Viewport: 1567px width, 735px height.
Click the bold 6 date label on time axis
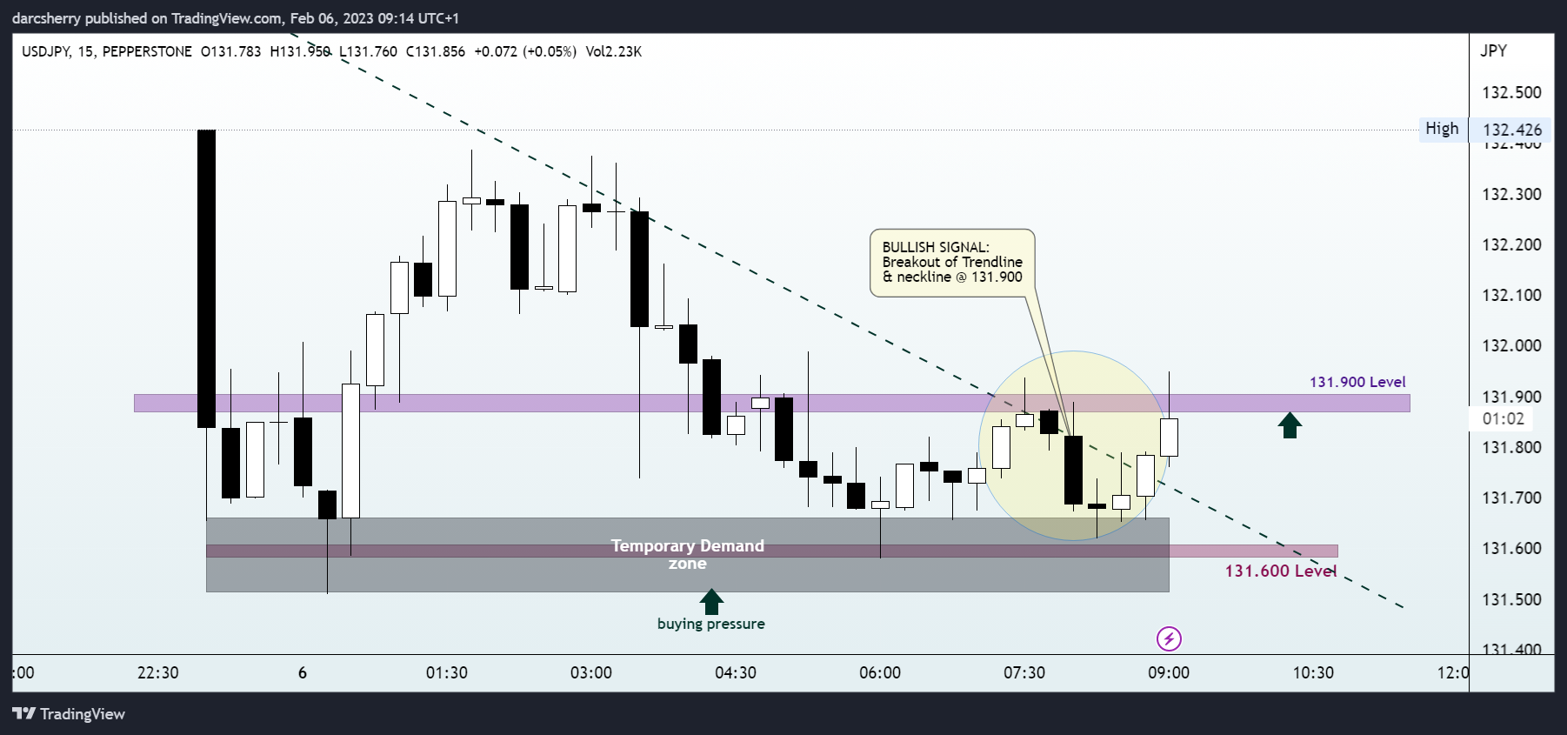click(303, 672)
